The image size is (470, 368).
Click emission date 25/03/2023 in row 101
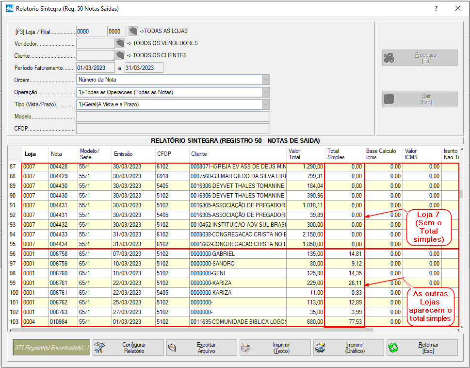pos(133,302)
